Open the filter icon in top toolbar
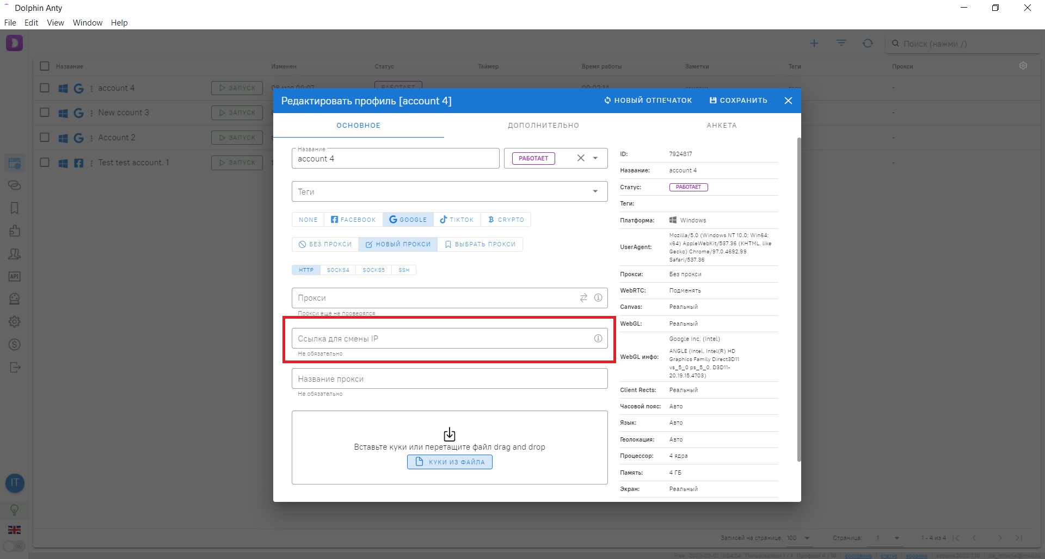 coord(841,44)
